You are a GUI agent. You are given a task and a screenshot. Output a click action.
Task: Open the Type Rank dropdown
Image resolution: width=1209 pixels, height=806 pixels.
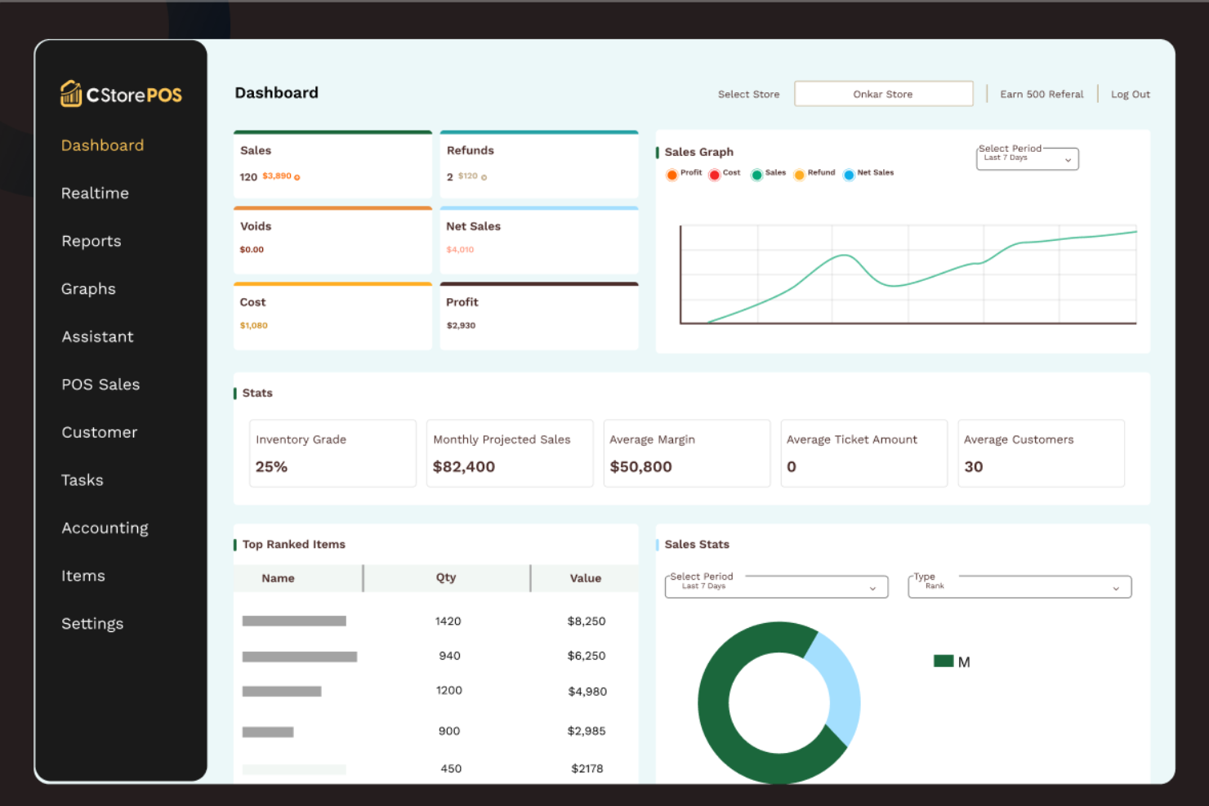click(x=1019, y=586)
